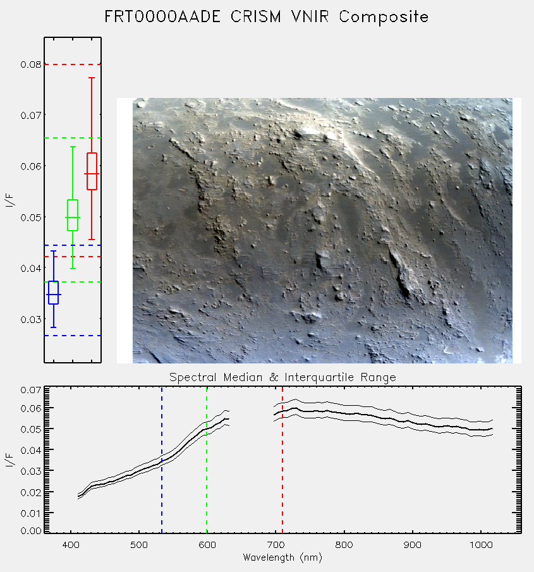Click the Wavelength (nm) axis label
The image size is (534, 572).
(282, 557)
